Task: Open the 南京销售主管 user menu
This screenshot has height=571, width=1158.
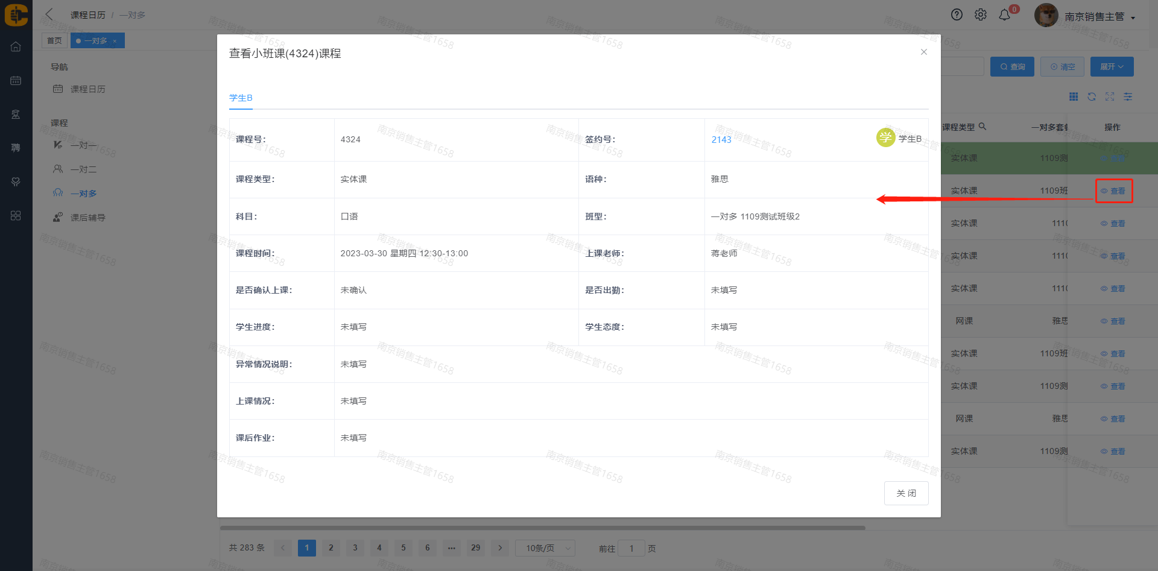Action: pos(1099,17)
